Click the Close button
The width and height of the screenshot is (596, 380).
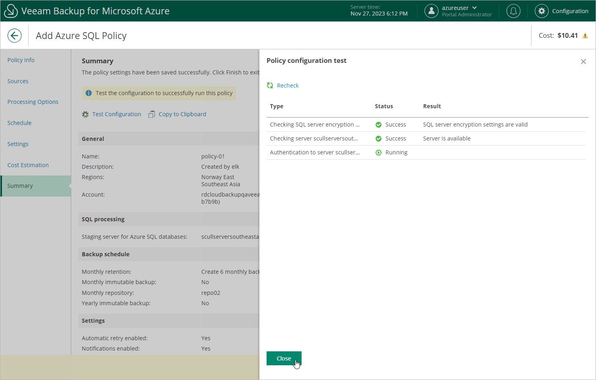tap(284, 359)
